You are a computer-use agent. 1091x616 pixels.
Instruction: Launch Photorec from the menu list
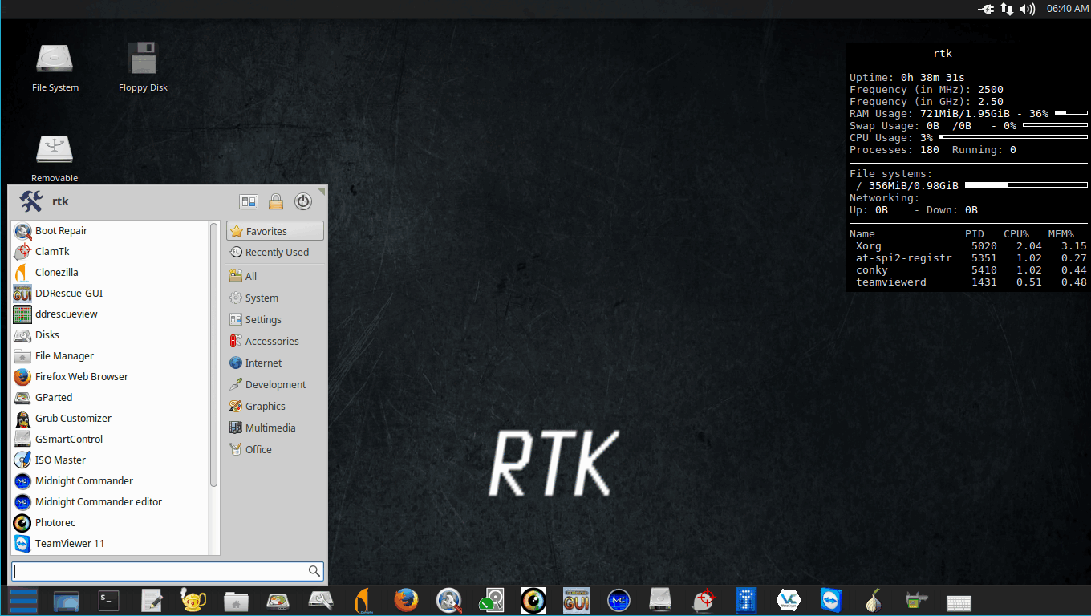pos(110,523)
